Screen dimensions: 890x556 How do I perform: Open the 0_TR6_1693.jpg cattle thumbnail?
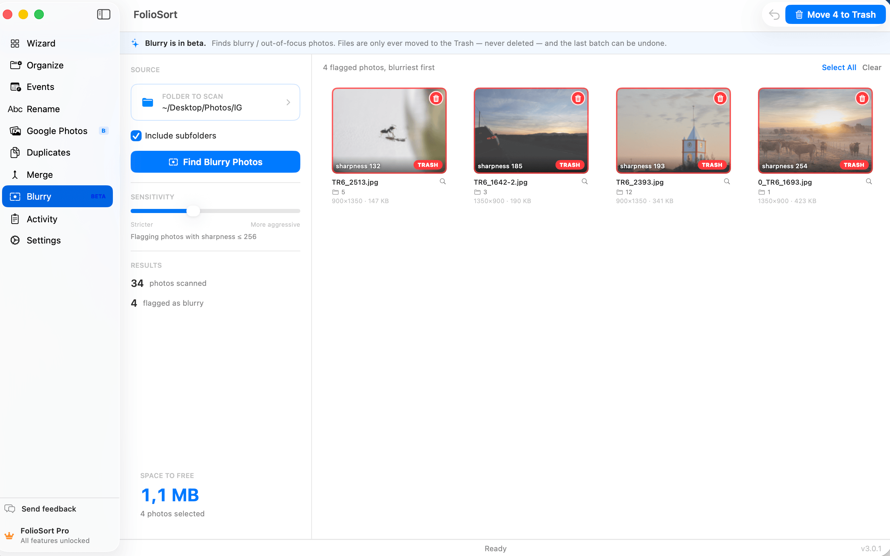(815, 131)
